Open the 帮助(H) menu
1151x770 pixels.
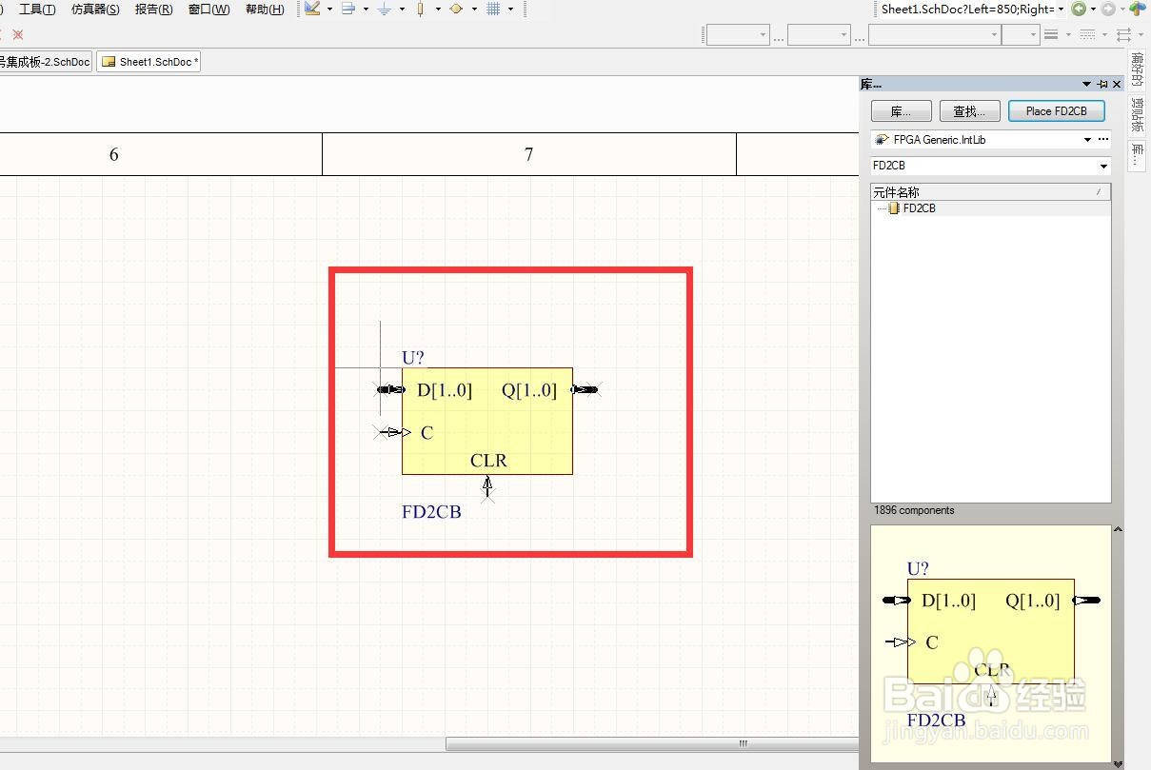[265, 10]
